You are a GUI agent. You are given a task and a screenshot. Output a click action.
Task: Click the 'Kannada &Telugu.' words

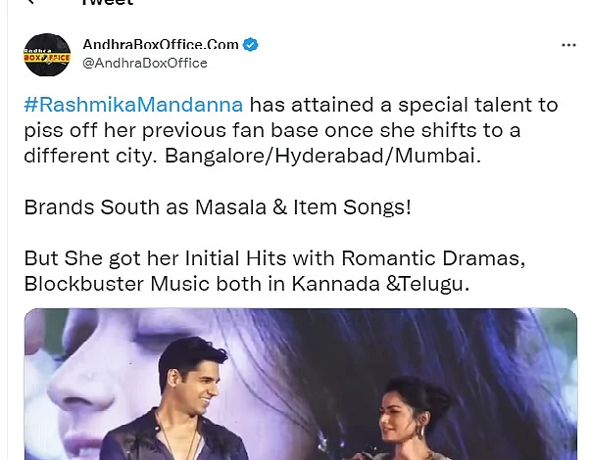(x=380, y=284)
